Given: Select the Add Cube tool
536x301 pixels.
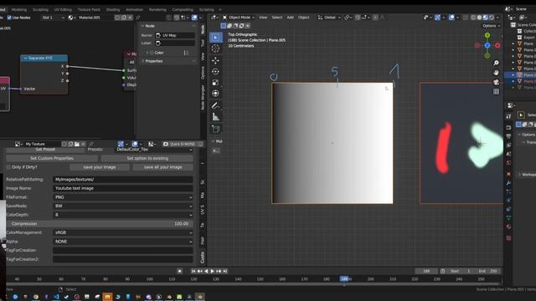Looking at the screenshot, I should (215, 129).
